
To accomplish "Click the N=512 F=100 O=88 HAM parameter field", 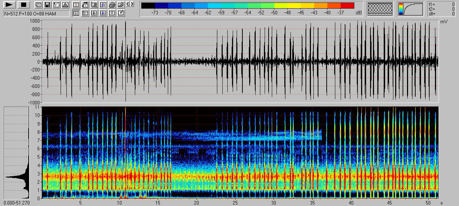I will click(37, 14).
